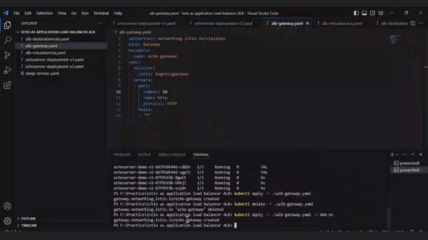
Task: Click the editor minimap preview
Action: click(395, 39)
